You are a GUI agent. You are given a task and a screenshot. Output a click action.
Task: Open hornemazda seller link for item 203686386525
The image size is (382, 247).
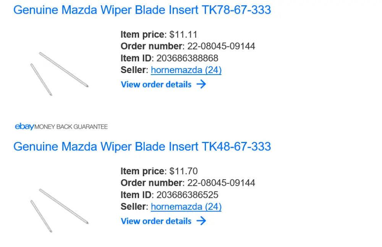point(186,207)
